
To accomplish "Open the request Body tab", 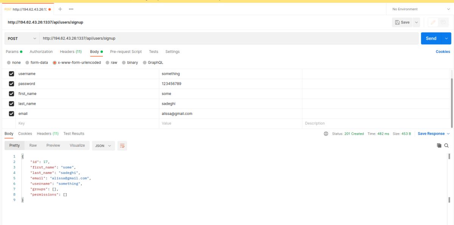I will 96,52.
